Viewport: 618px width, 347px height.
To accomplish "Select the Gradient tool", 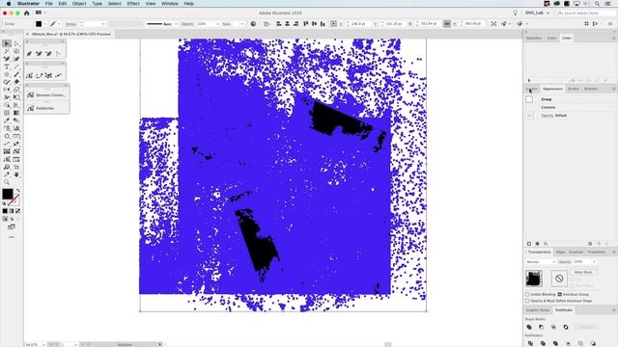I will [x=16, y=113].
